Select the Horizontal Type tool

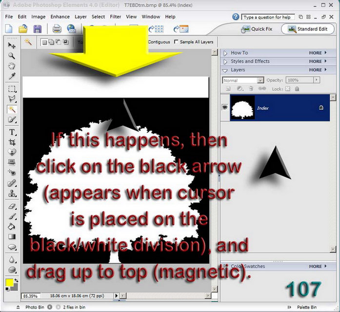click(12, 132)
